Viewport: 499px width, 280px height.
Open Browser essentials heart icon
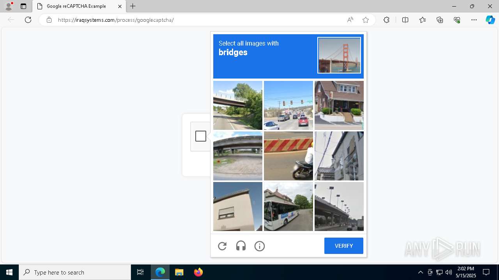coord(457,20)
